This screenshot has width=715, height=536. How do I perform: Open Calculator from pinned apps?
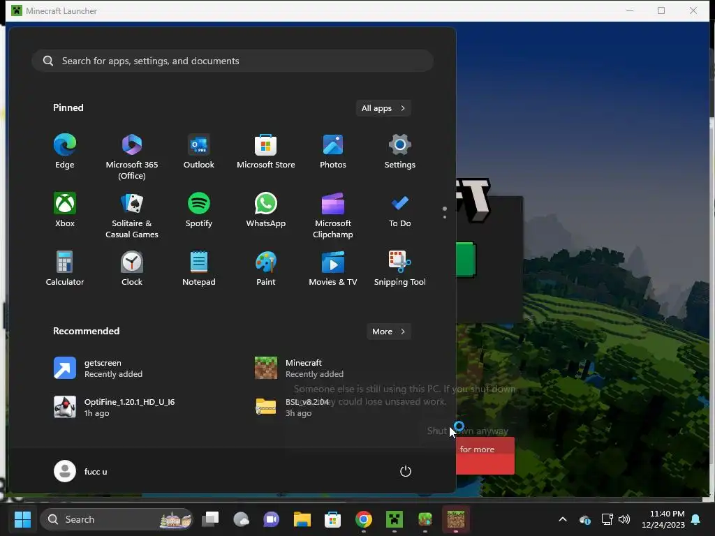pyautogui.click(x=65, y=269)
